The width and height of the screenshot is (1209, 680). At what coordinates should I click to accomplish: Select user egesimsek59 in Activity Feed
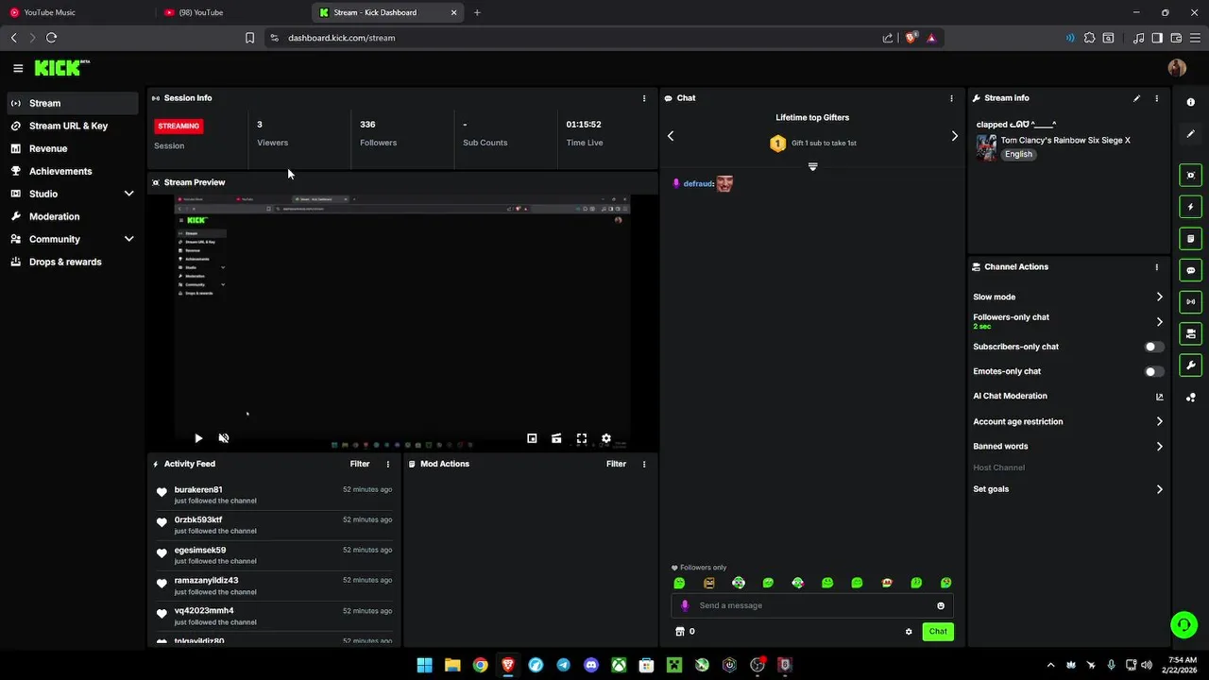click(200, 551)
